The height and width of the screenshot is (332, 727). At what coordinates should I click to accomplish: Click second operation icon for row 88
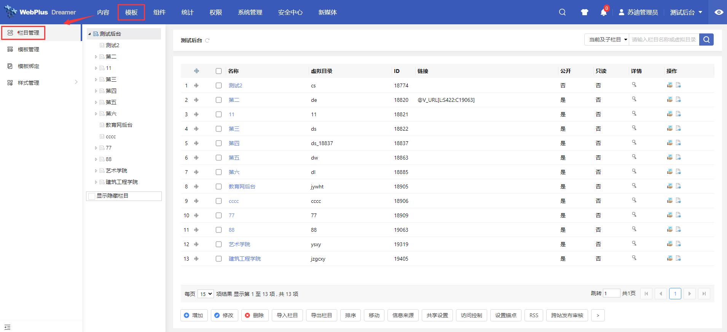[678, 229]
